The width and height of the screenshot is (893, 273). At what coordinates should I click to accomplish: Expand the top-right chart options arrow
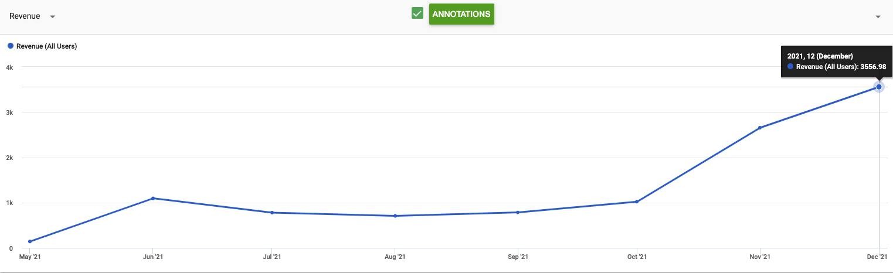coord(878,16)
